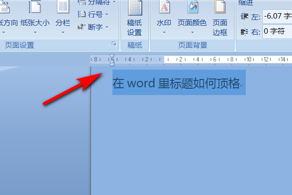Open the hyphenation (断字) menu
The image size is (292, 195).
pyautogui.click(x=93, y=27)
